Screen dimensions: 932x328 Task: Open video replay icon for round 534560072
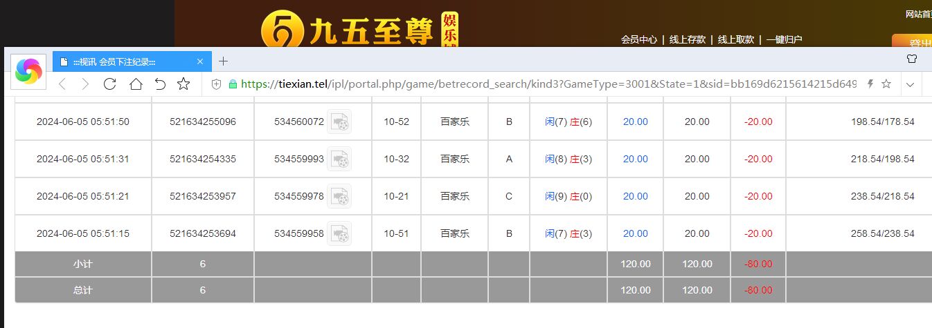339,122
